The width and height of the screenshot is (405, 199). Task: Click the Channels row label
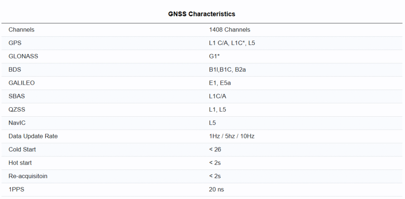(21, 30)
